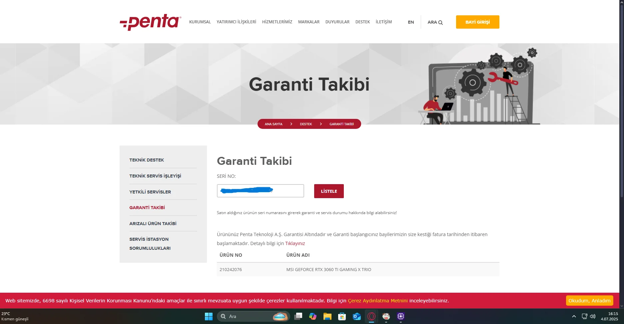Open the DUYURULAR menu
Image resolution: width=624 pixels, height=324 pixels.
coord(337,22)
